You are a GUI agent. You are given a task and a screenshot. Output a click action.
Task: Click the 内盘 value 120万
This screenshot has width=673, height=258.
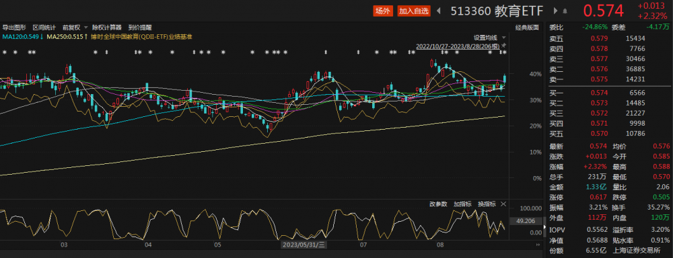coord(661,218)
